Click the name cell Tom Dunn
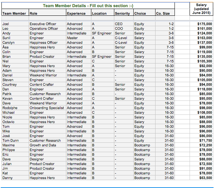The height and width of the screenshot is (188, 215). [15, 141]
